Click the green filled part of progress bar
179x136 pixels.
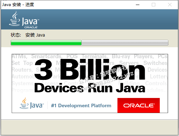[x=46, y=43]
